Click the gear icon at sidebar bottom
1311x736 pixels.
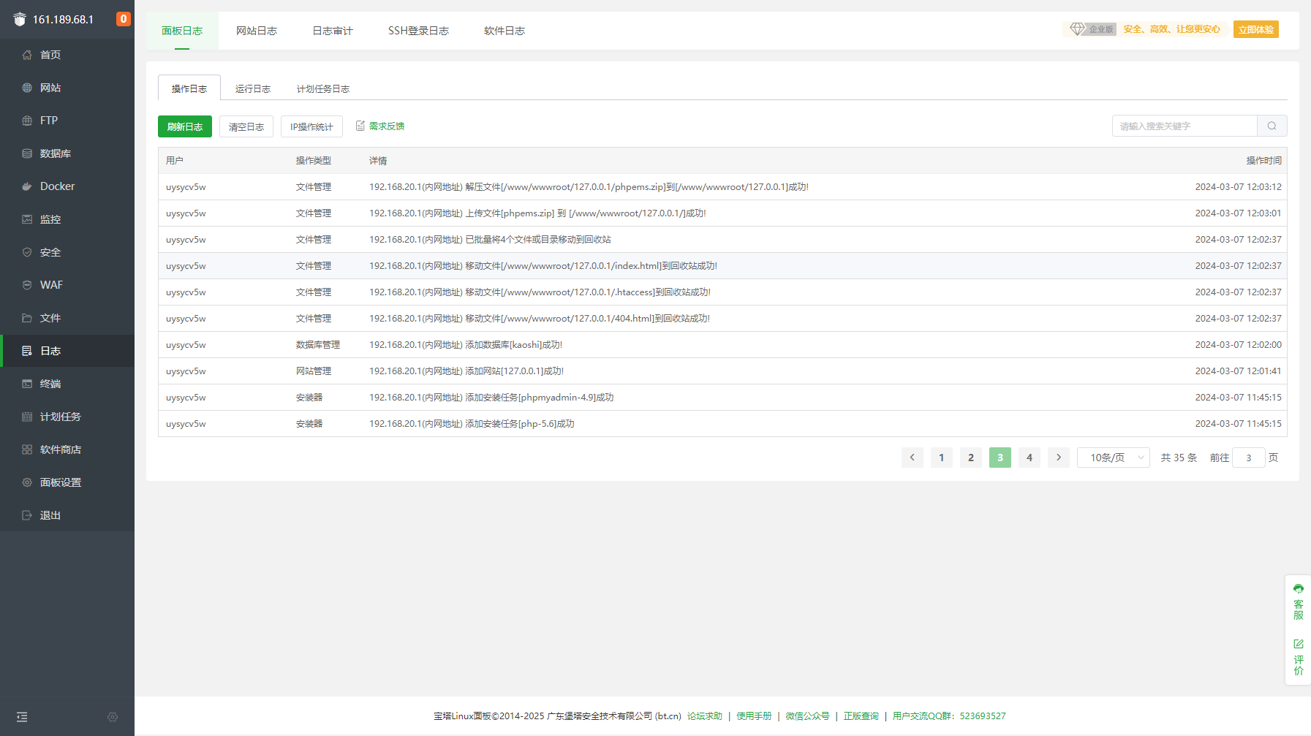[113, 717]
